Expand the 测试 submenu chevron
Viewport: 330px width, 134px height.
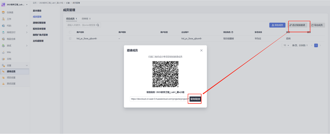point(27,46)
